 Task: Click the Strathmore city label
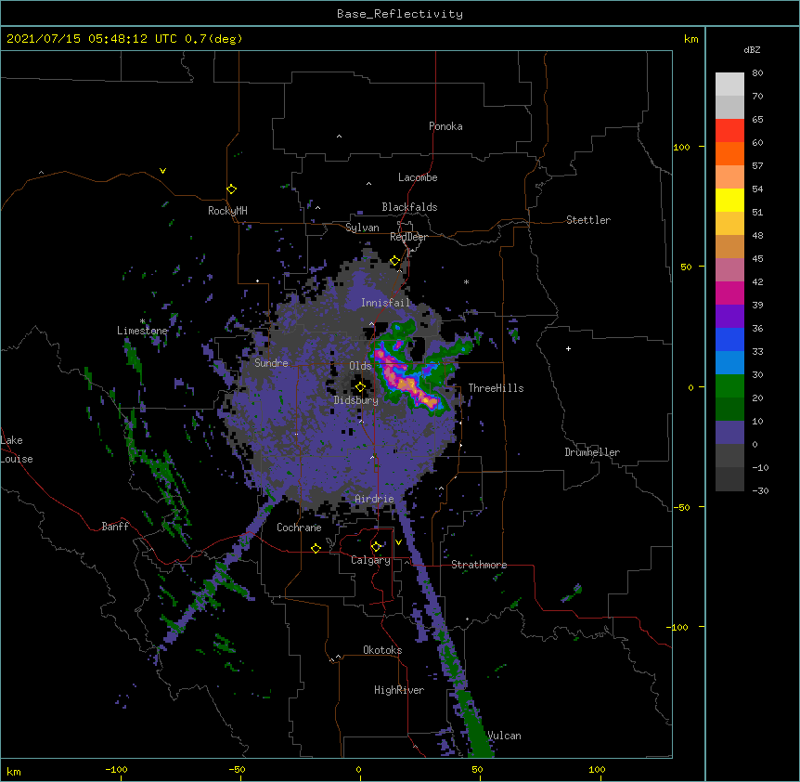[479, 565]
